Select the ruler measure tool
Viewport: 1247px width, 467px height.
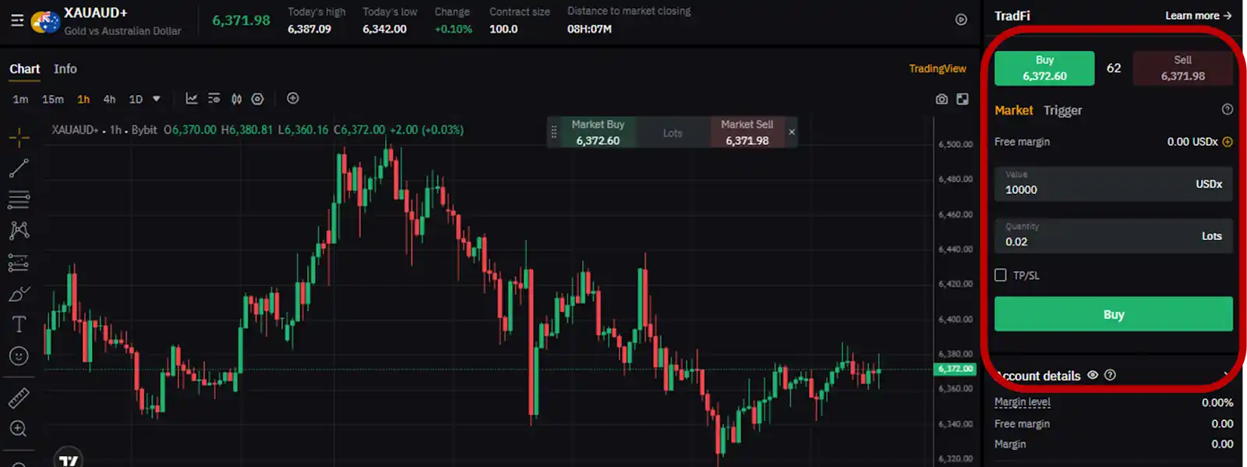pos(19,398)
